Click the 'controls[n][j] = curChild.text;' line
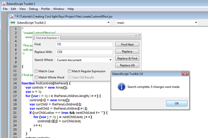 [59, 121]
